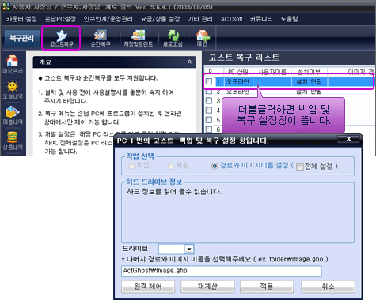Open the 요금/상품 설정 menu
Image resolution: width=376 pixels, height=304 pixels.
(x=160, y=19)
